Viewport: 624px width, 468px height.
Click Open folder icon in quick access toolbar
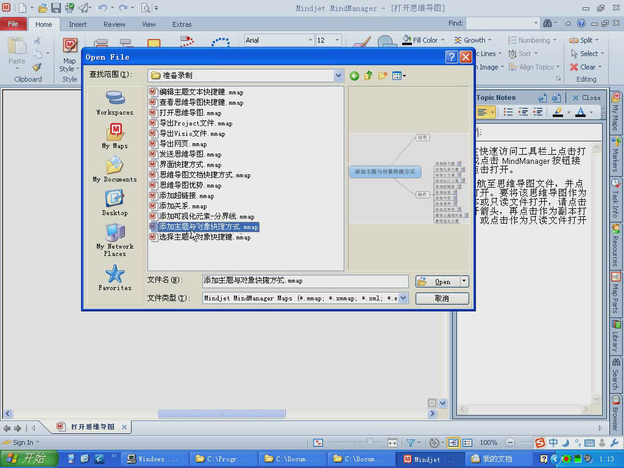click(43, 8)
